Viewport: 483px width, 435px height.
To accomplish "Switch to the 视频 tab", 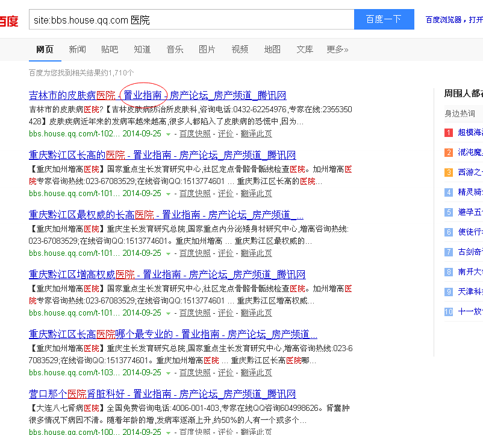I will point(240,49).
